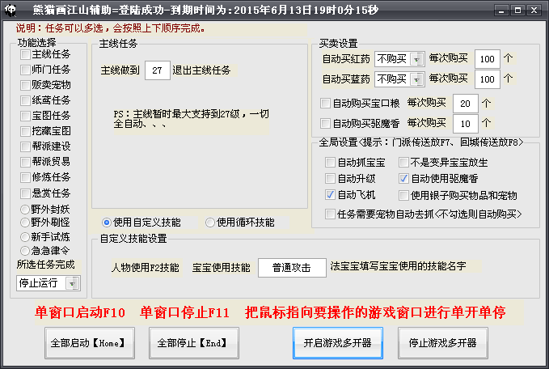This screenshot has height=369, width=549.
Task: Open the 停止运行 dropdown
Action: point(49,283)
